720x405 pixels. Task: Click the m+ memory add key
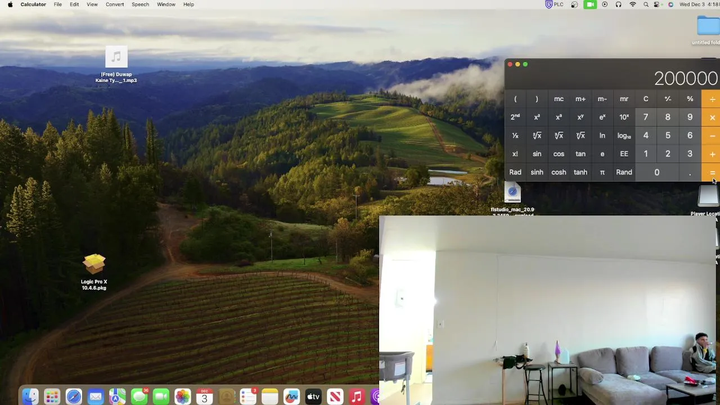coord(580,99)
